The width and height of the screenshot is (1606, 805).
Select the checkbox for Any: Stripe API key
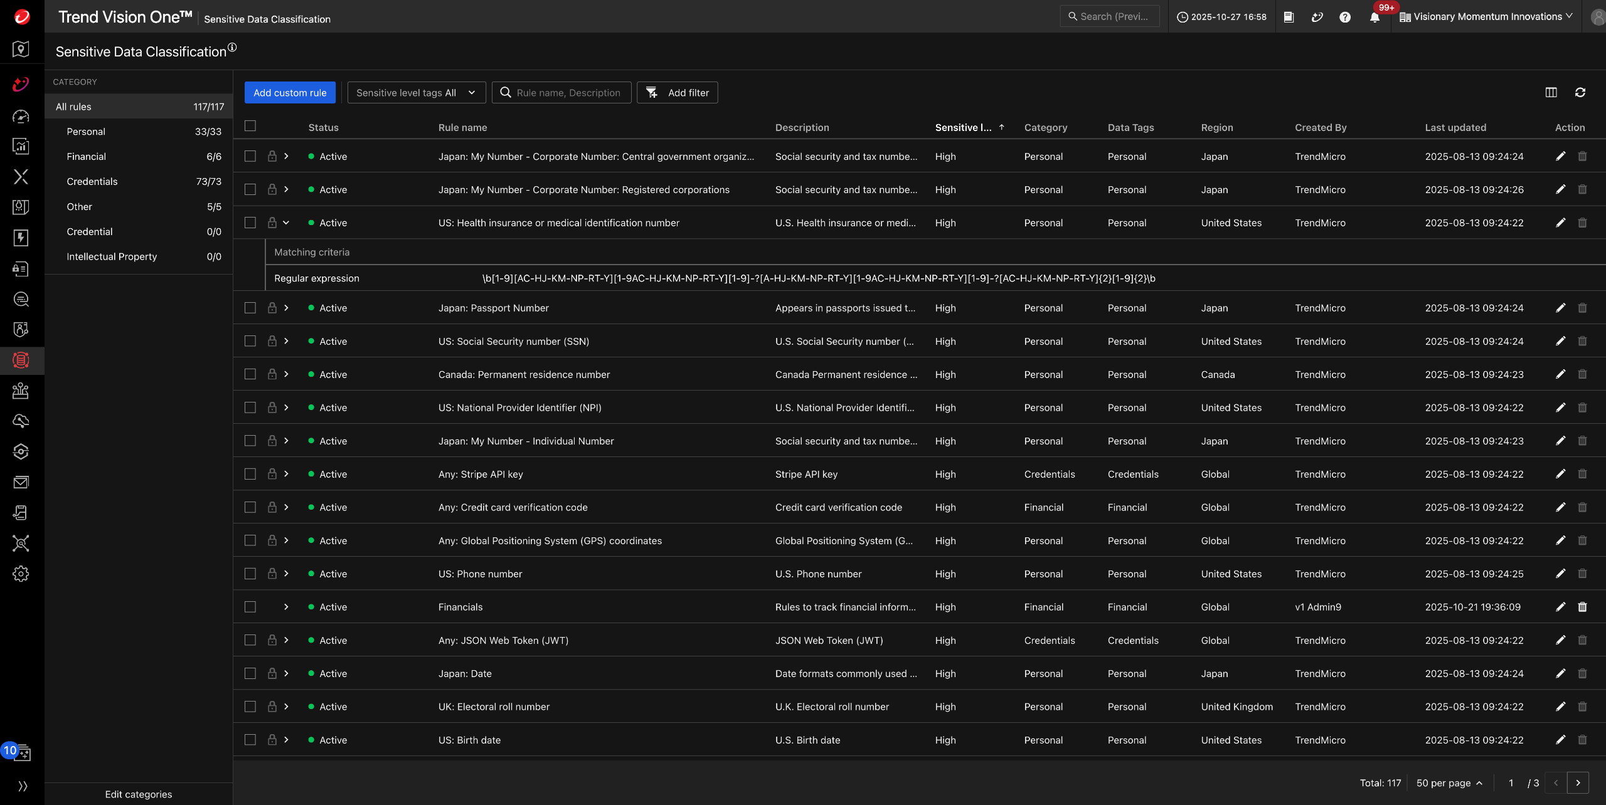[250, 474]
